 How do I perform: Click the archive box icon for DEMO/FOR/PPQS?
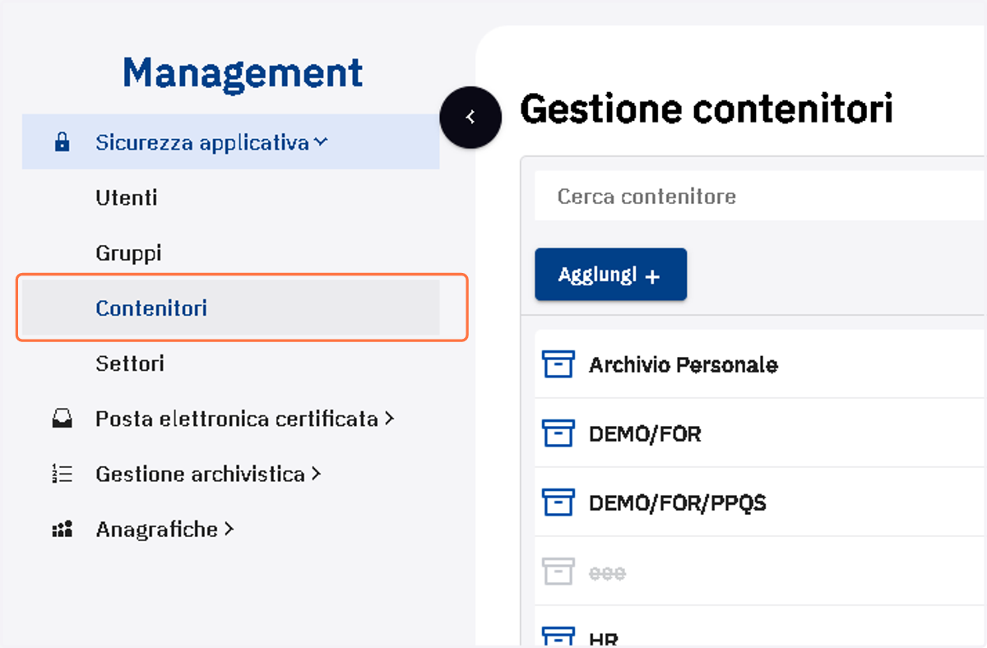558,502
